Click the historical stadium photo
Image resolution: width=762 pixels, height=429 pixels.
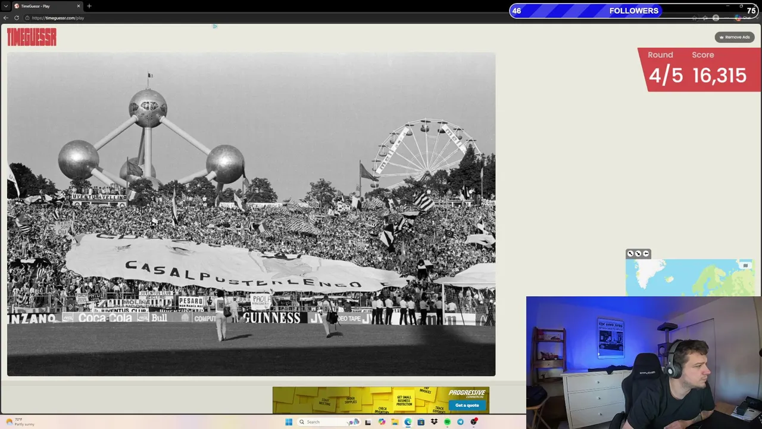coord(251,214)
